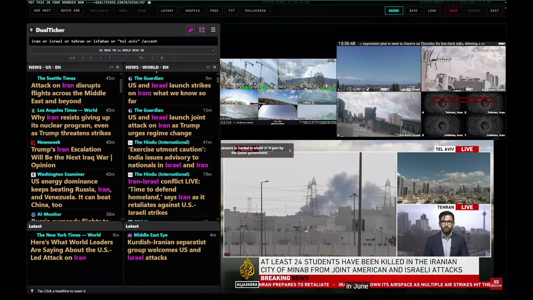Open latest NYT headline about World Leaders
533x300 pixels.
point(72,250)
